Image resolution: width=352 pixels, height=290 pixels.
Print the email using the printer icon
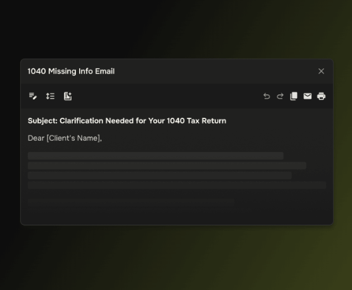321,96
